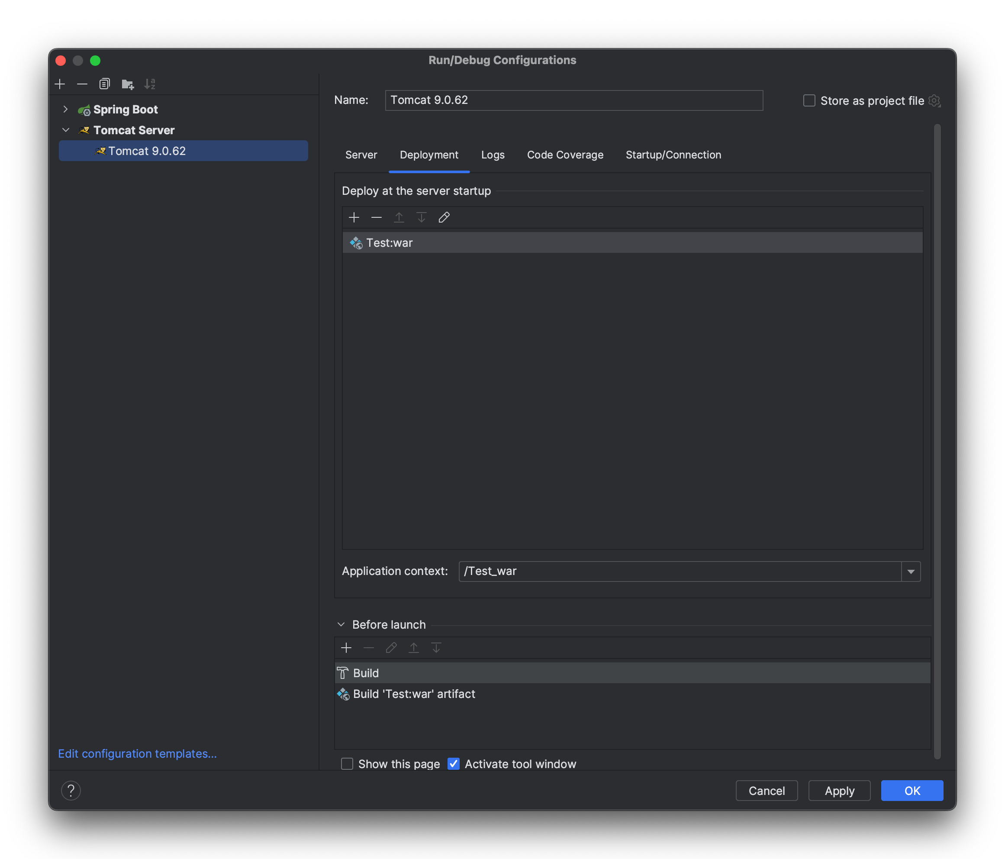The height and width of the screenshot is (859, 1005).
Task: Open the Application context dropdown arrow
Action: coord(911,571)
